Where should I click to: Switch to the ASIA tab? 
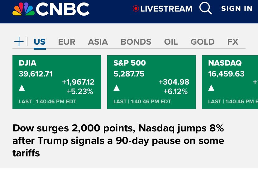tap(98, 42)
